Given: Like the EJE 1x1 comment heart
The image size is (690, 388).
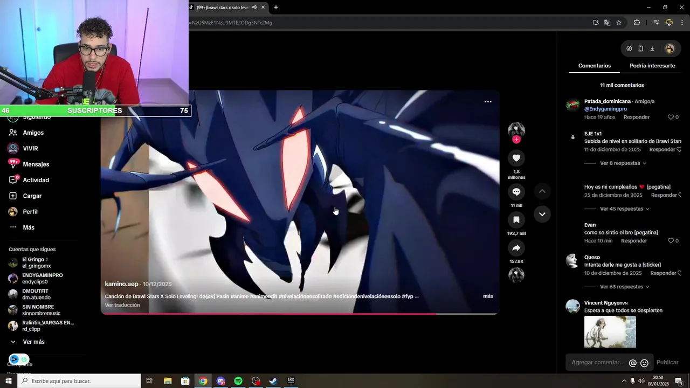Looking at the screenshot, I should pos(679,149).
